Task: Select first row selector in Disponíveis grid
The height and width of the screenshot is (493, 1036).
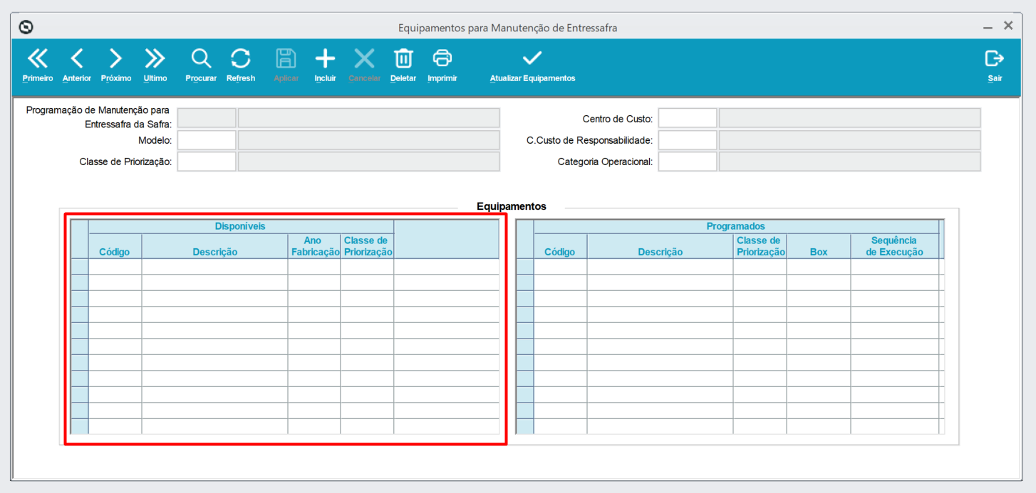Action: [80, 266]
